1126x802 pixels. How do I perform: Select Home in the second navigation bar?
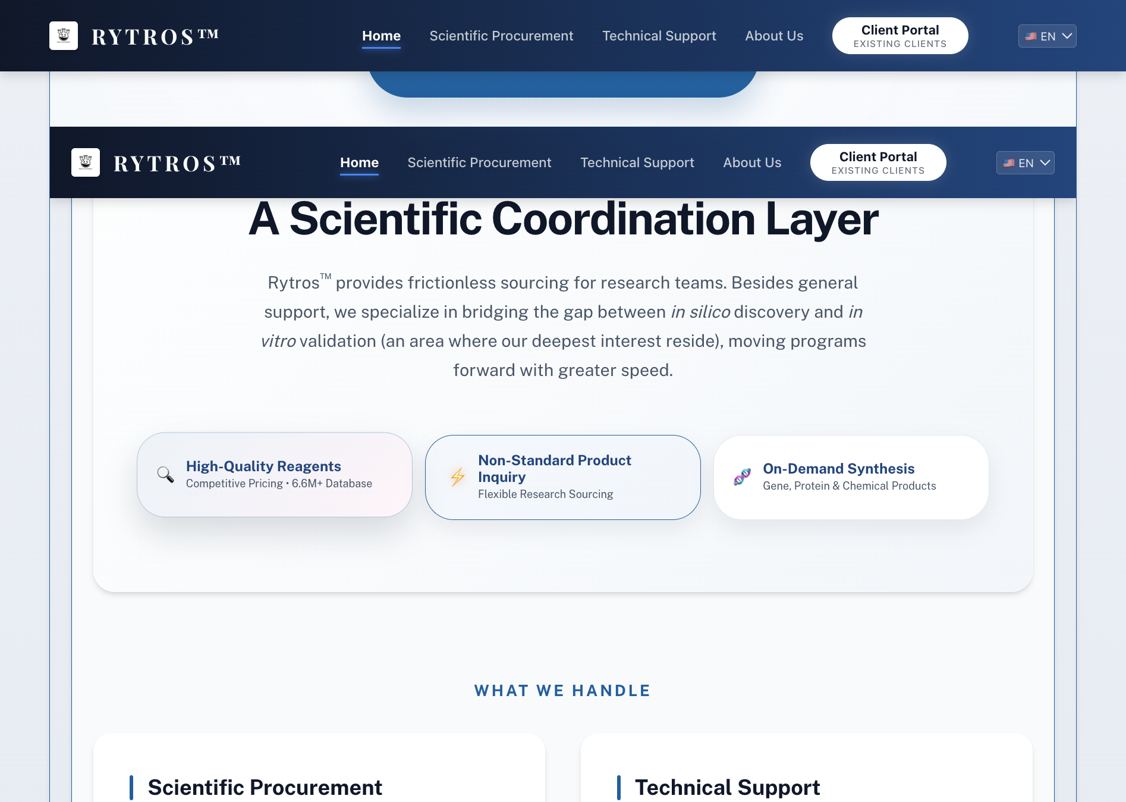click(x=359, y=162)
